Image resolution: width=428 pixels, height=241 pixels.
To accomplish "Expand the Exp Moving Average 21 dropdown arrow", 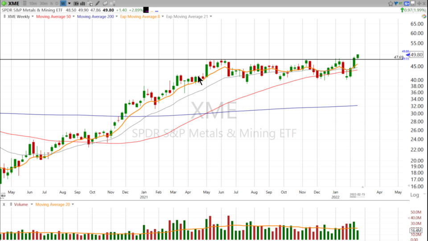I will click(x=211, y=17).
